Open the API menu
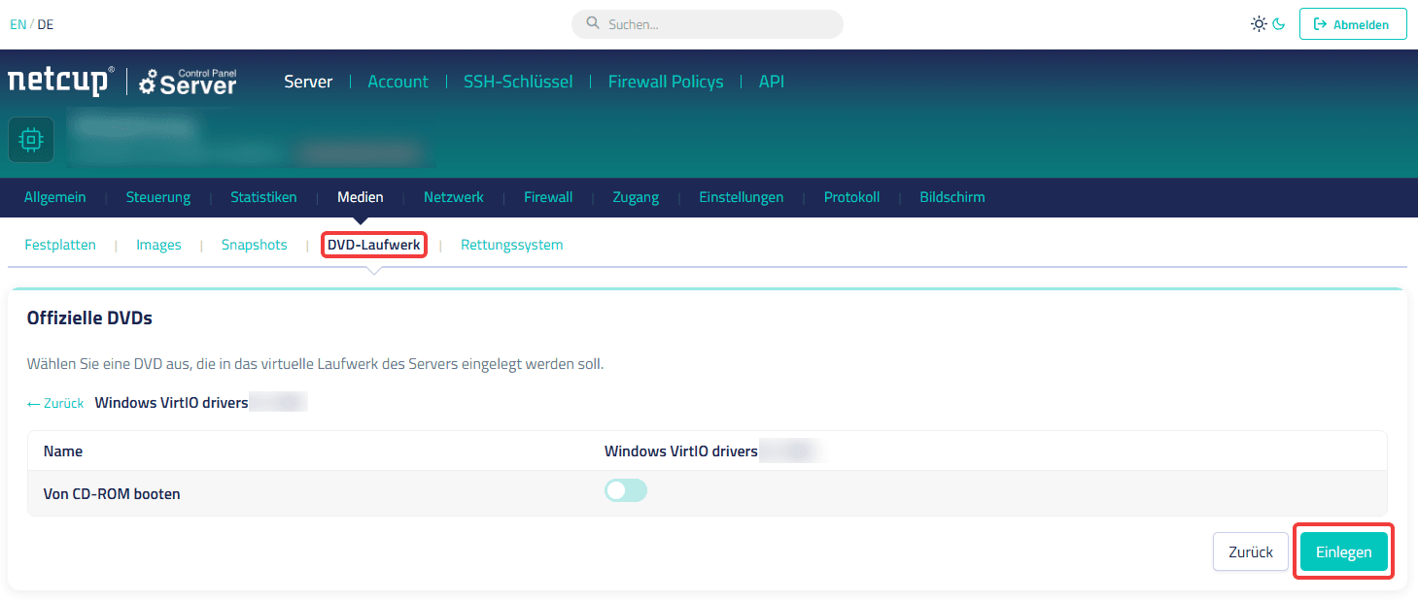 click(772, 82)
